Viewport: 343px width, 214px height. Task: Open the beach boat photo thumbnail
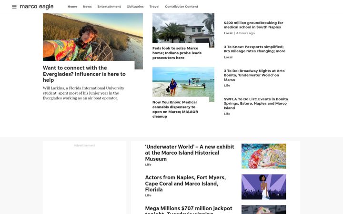point(183,82)
